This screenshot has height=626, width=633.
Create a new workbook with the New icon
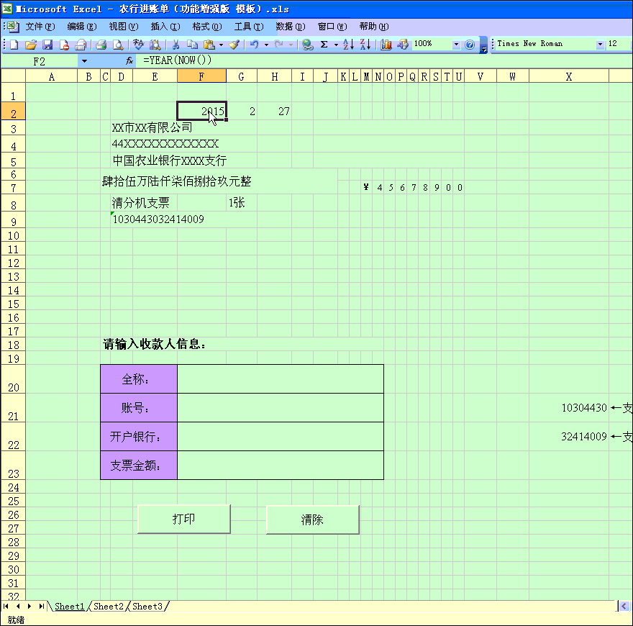click(x=13, y=44)
